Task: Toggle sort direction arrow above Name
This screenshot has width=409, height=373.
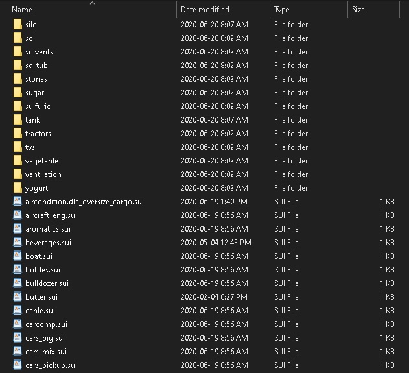Action: (x=92, y=3)
